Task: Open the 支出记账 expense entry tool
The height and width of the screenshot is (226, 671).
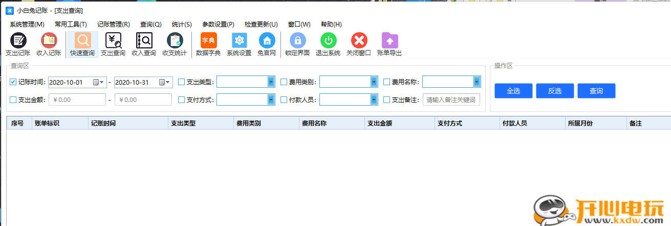Action: click(x=18, y=44)
